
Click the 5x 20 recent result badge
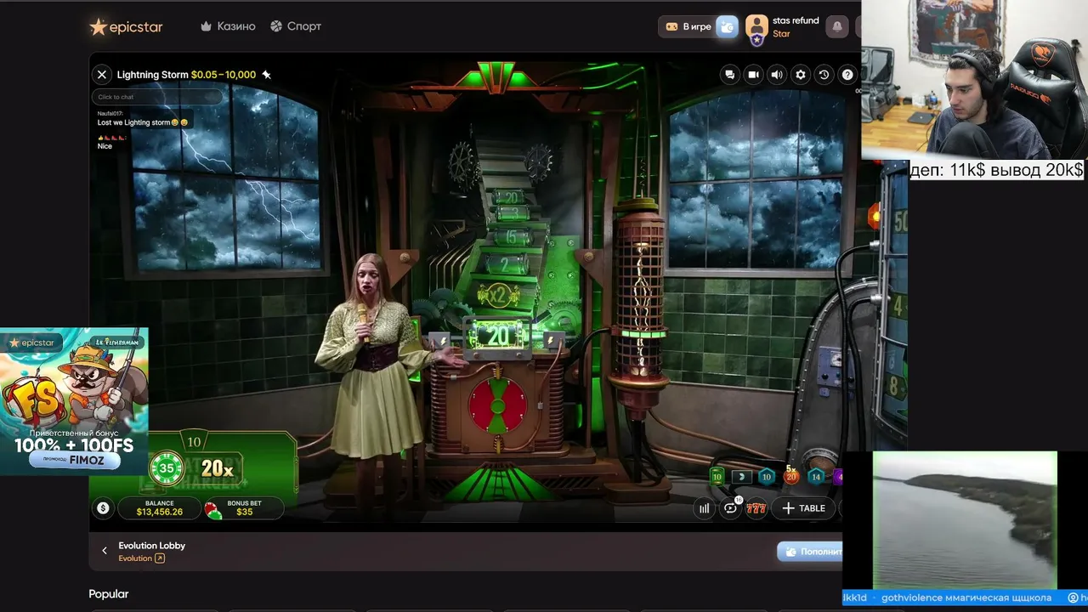pos(791,475)
